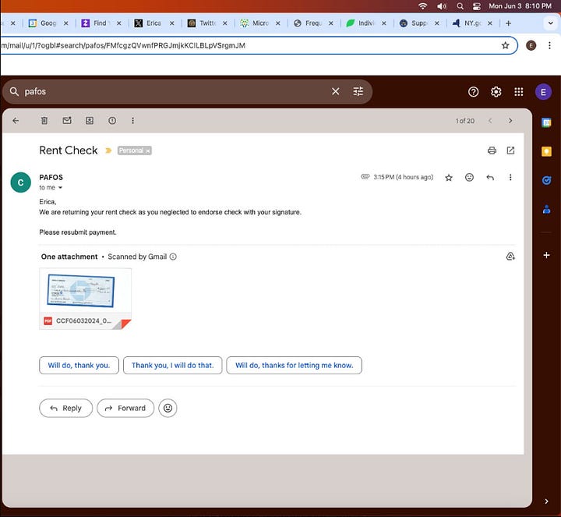Reply arrow icon in message header
The width and height of the screenshot is (561, 517).
pyautogui.click(x=490, y=177)
